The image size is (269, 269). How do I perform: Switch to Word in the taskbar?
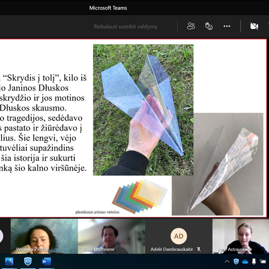tap(46, 262)
